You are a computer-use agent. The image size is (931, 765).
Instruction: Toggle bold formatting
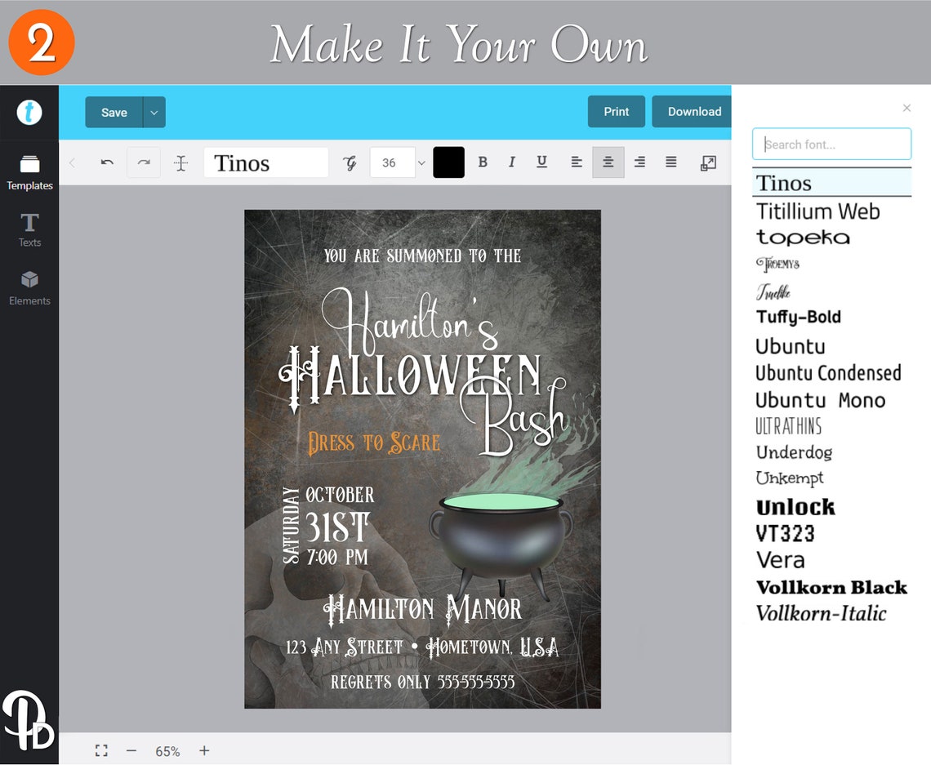tap(483, 162)
